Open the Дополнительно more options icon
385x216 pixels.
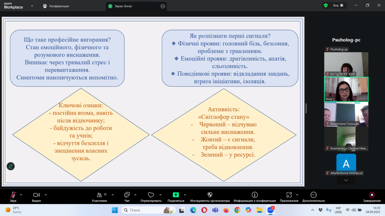click(314, 195)
